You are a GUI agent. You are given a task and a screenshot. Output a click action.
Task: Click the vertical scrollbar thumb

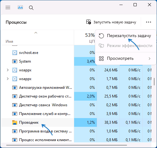[x=154, y=81]
